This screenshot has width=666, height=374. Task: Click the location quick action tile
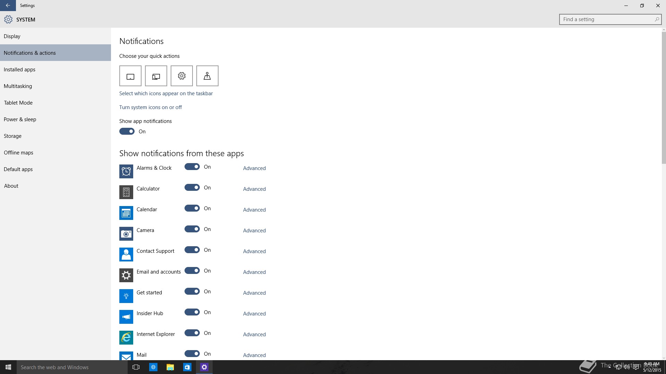[207, 76]
